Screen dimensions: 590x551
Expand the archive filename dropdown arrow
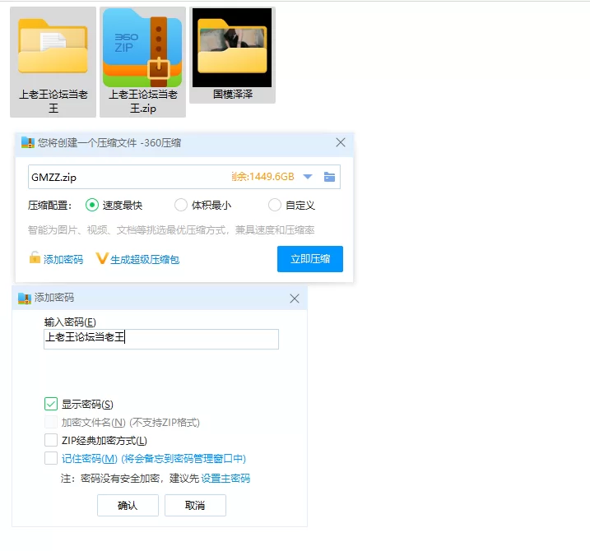[x=308, y=177]
